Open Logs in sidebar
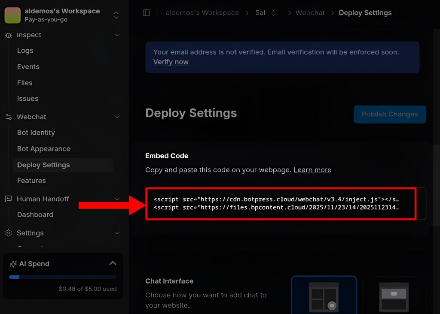The height and width of the screenshot is (314, 440). 25,51
